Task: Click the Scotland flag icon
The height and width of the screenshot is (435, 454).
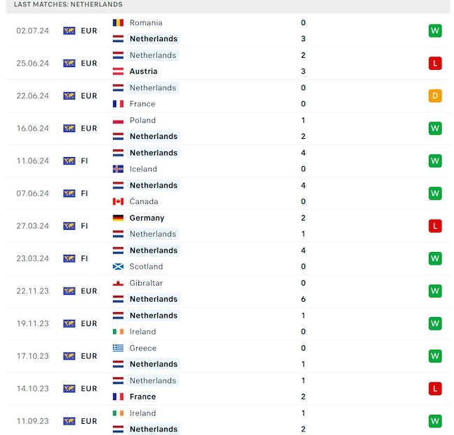Action: (x=118, y=267)
